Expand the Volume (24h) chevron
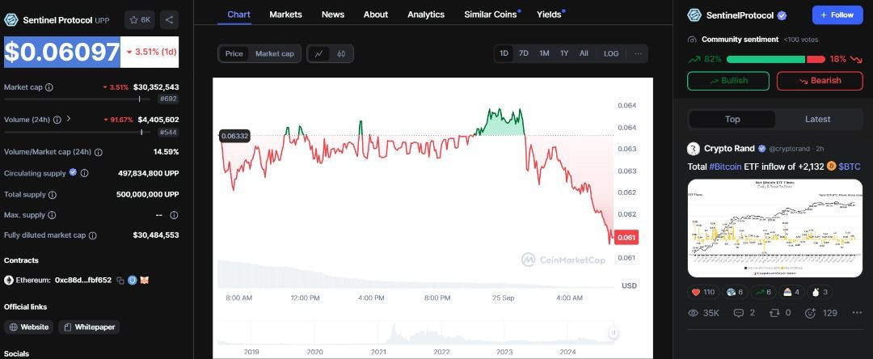873x359 pixels. [69, 119]
